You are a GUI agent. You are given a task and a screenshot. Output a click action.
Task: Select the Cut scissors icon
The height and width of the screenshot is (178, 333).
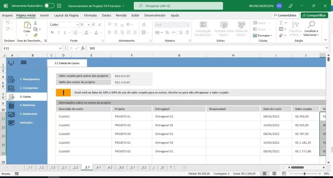coord(36,23)
